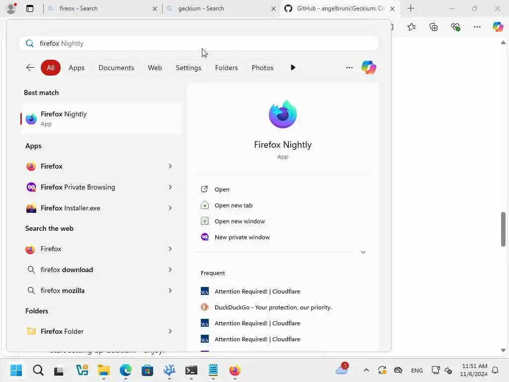Click ENG language indicator
This screenshot has height=382, width=509.
pyautogui.click(x=417, y=370)
